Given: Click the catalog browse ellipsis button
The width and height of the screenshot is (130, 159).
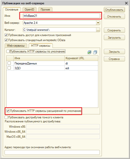Looking at the screenshot, I should [98, 30].
